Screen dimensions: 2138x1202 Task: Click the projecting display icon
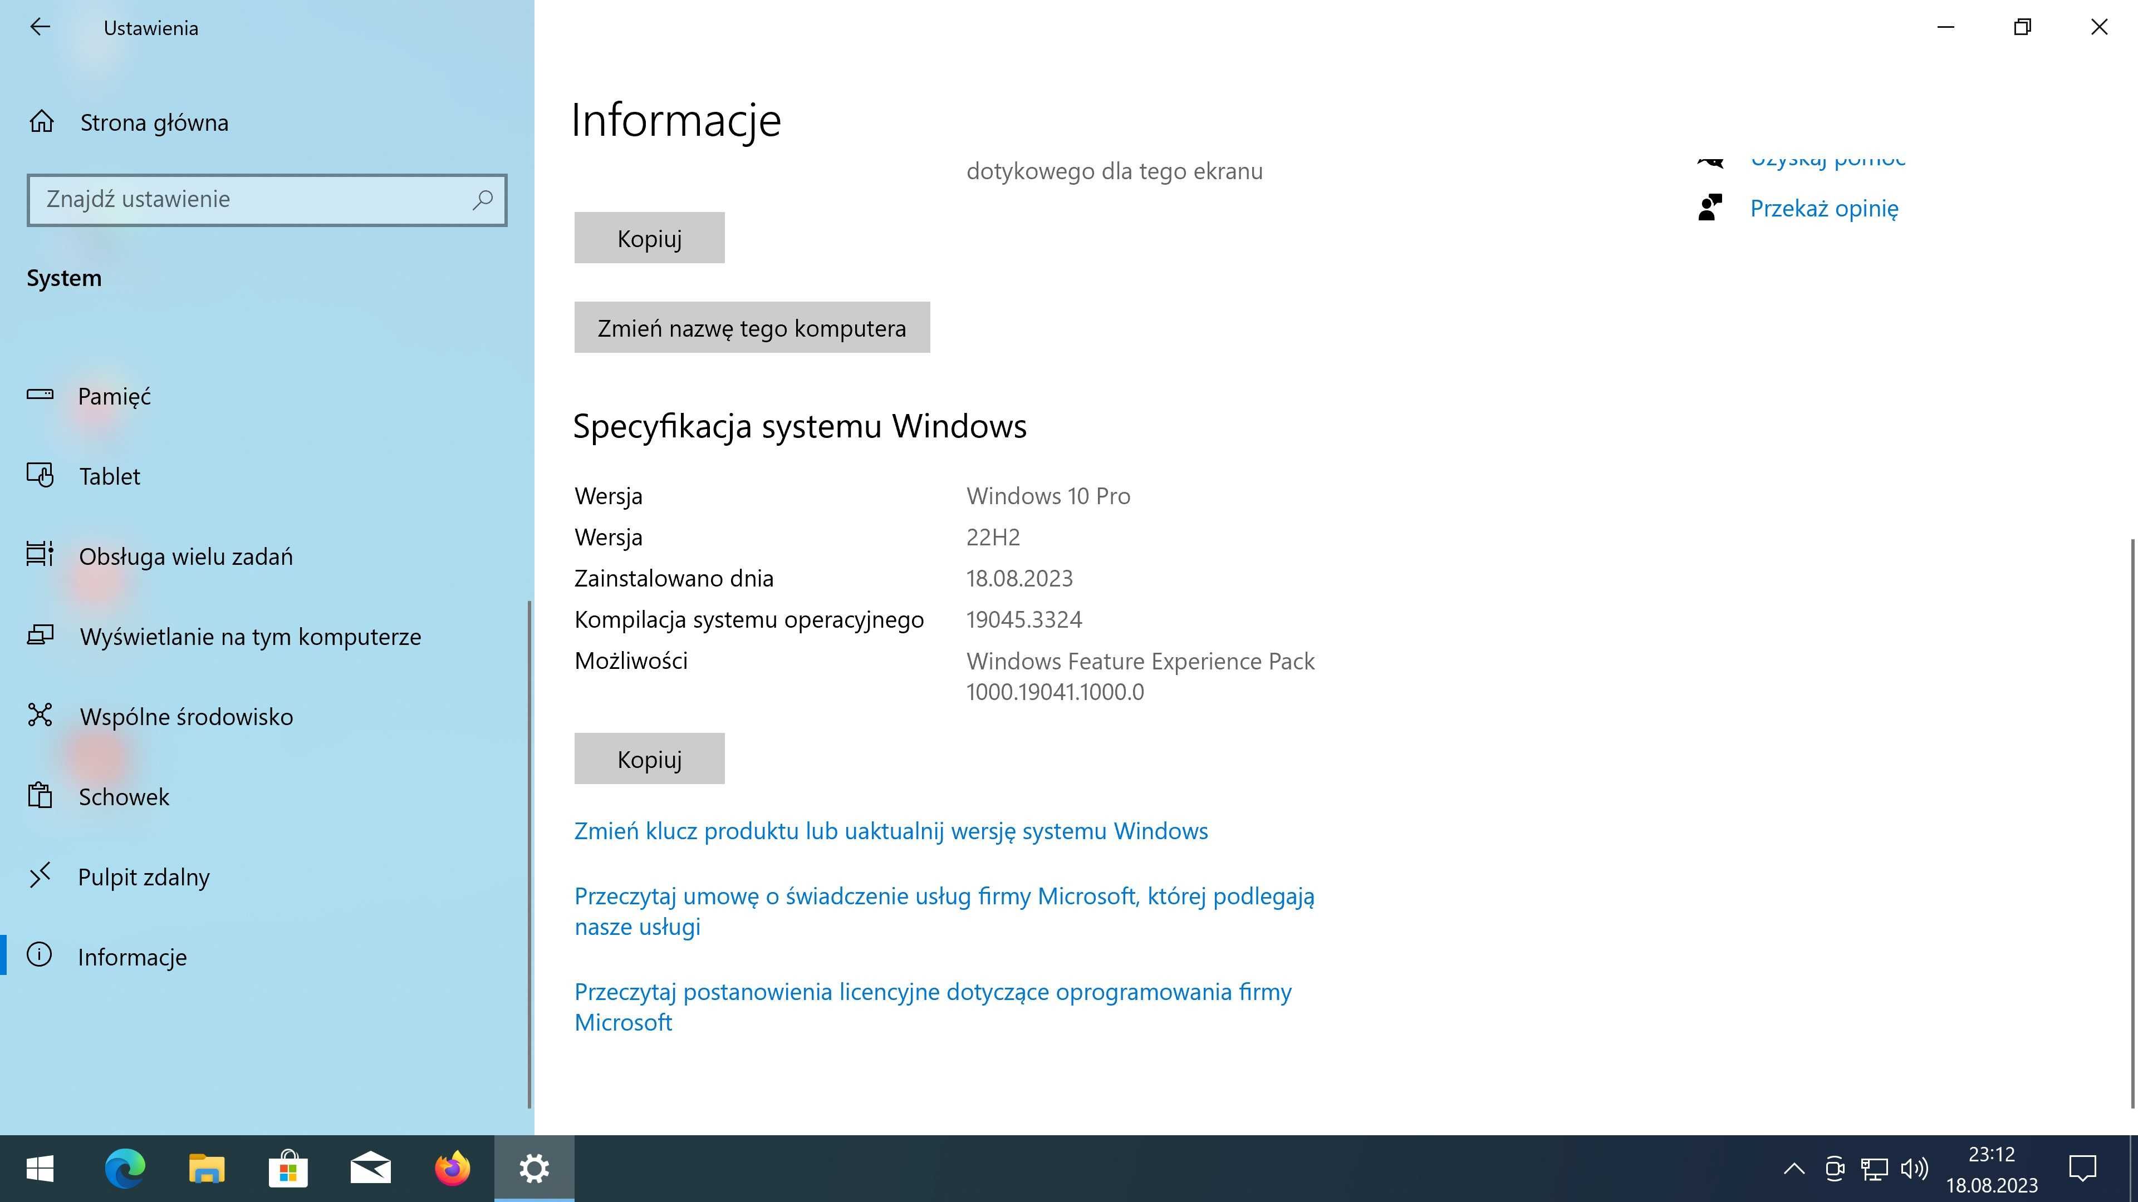(40, 634)
